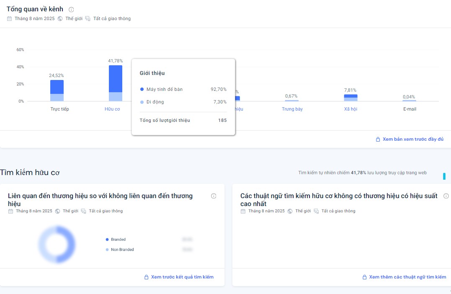Open Xem trước kết quả tìm kiếm link
Screen dimensions: 451x294
point(182,277)
